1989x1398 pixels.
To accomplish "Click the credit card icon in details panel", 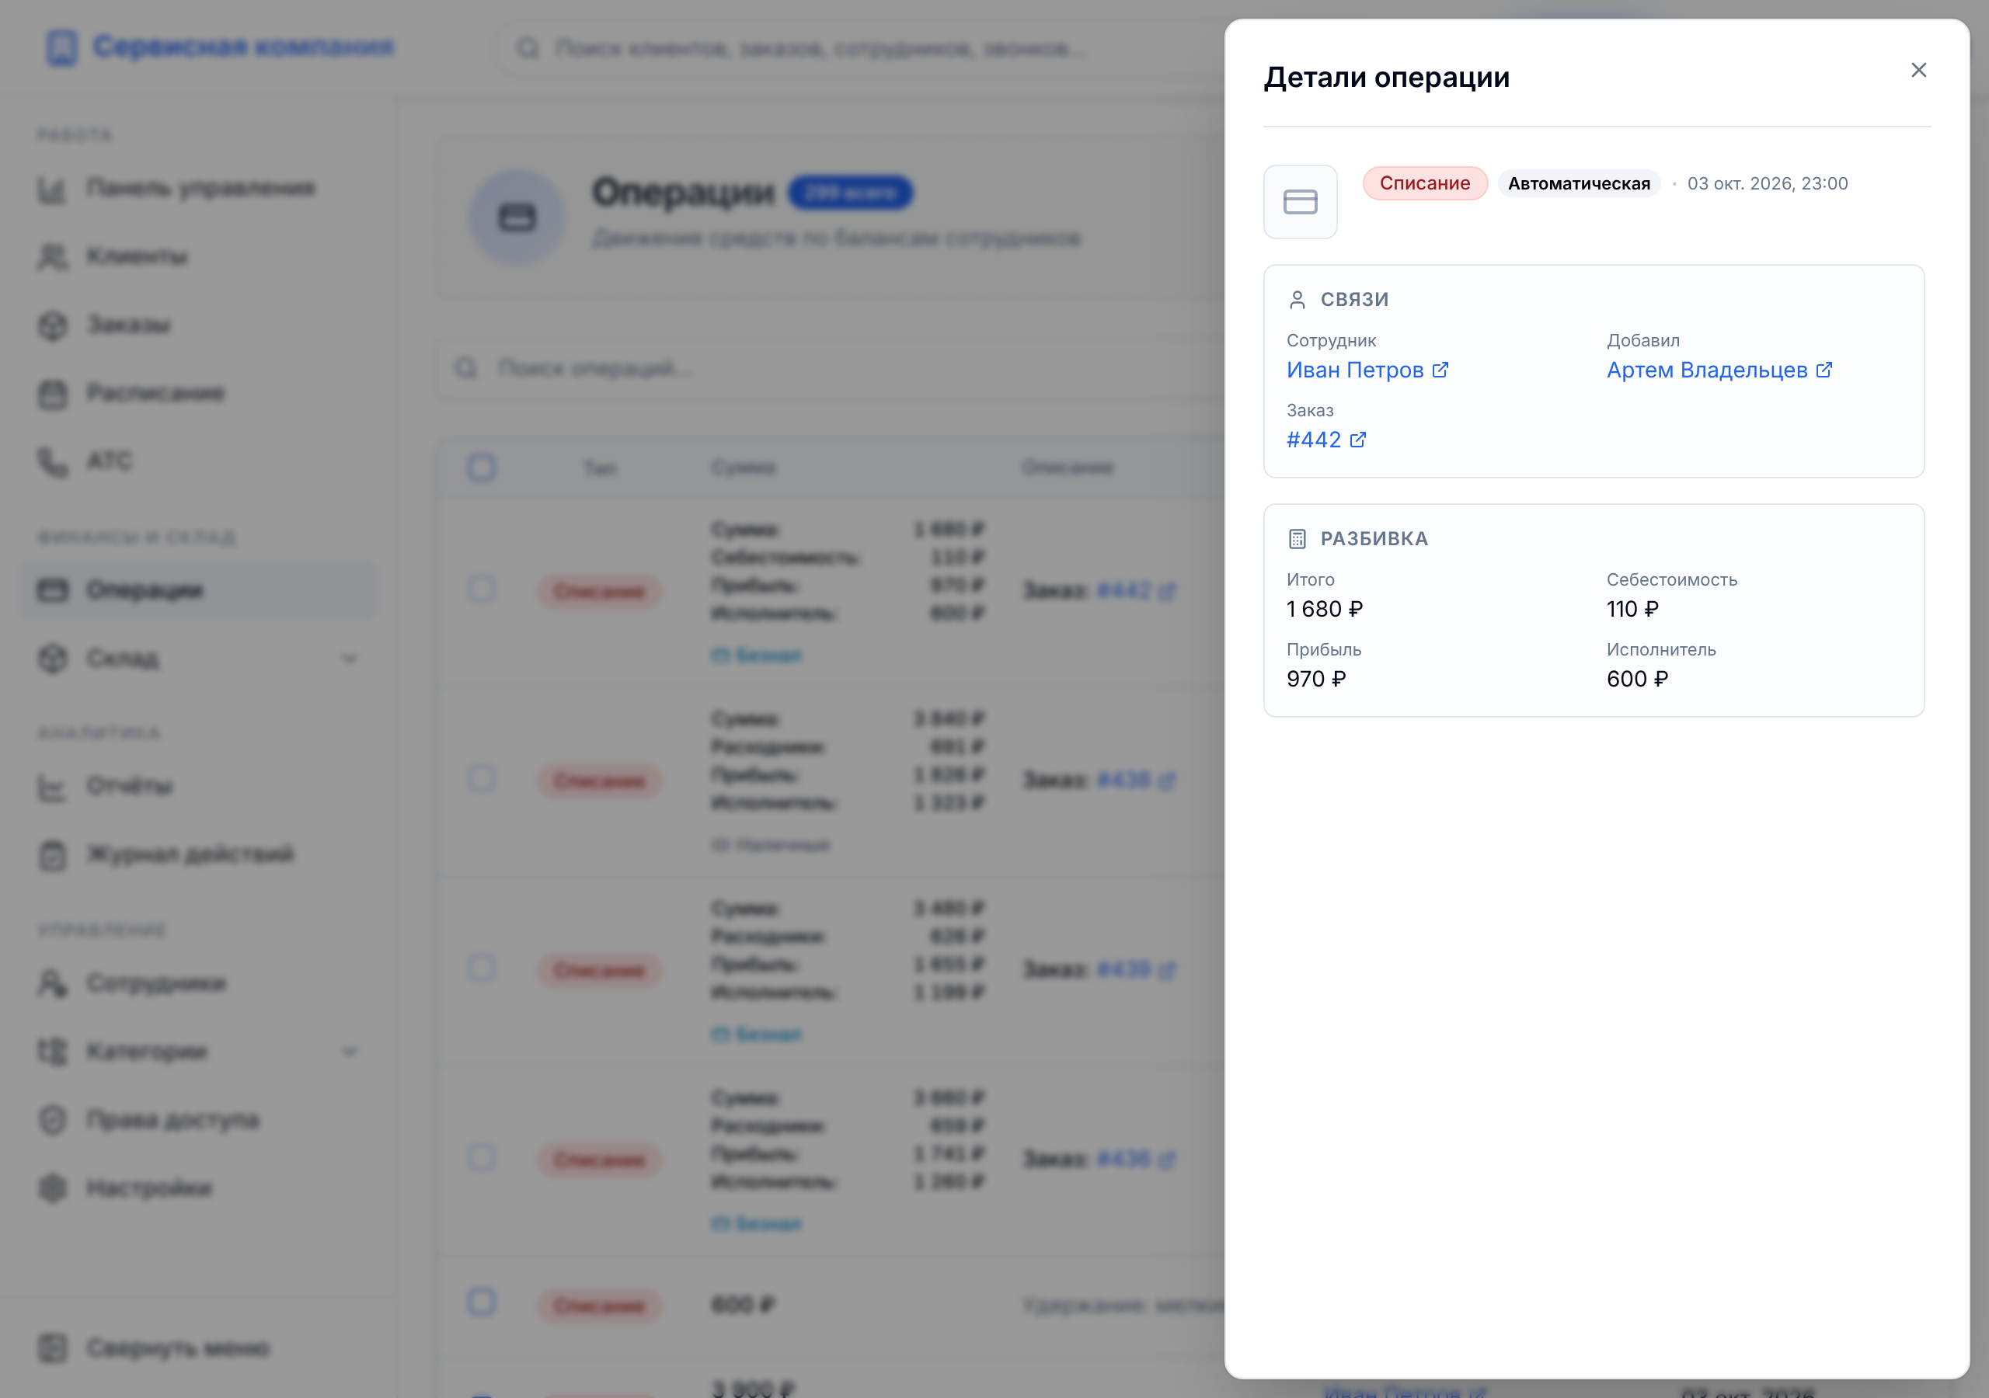I will pos(1299,202).
